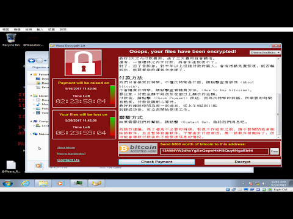This screenshot has height=219, width=293.
Task: Click the Action Center flag tray icon
Action: tap(251, 184)
